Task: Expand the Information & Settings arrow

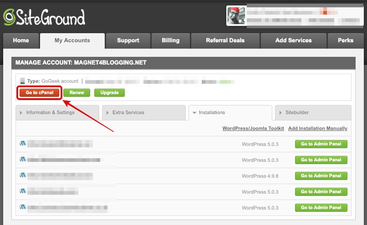Action: (21, 113)
